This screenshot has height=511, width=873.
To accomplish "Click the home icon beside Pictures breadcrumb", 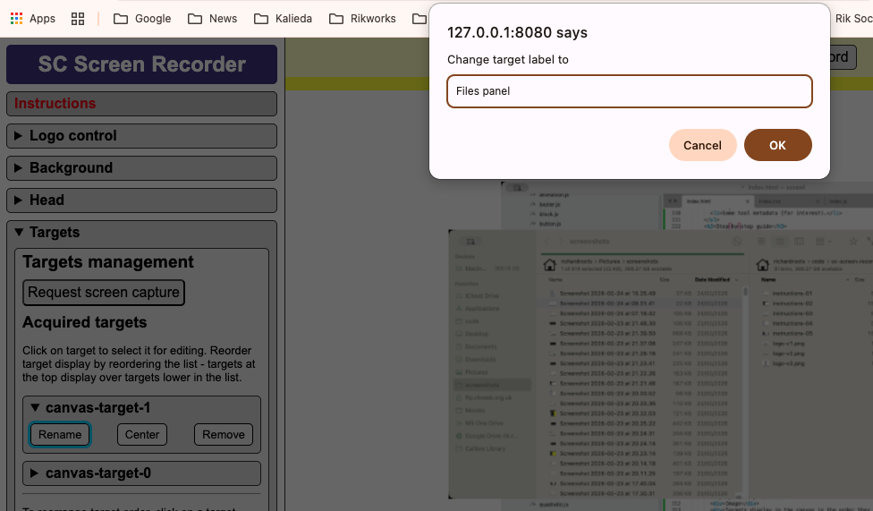I will [549, 265].
